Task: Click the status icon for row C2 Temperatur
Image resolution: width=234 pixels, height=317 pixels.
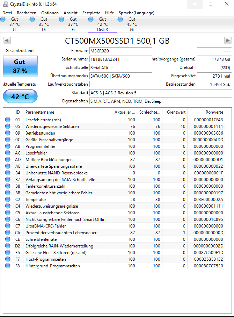Action: (x=8, y=199)
